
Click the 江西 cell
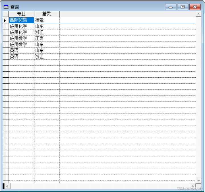pos(47,38)
